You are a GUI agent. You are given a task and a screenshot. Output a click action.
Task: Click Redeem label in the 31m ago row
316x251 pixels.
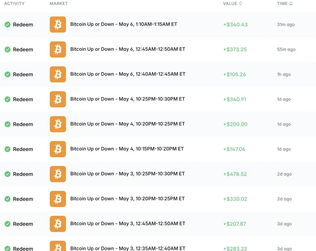point(23,25)
